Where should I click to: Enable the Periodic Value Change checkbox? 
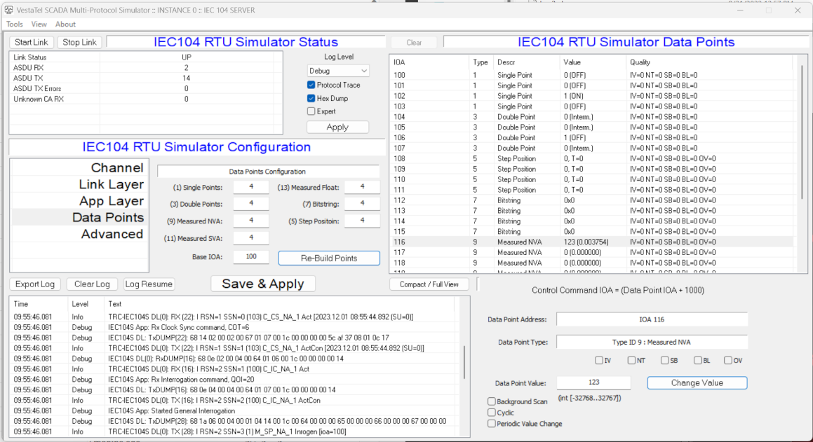pos(492,424)
